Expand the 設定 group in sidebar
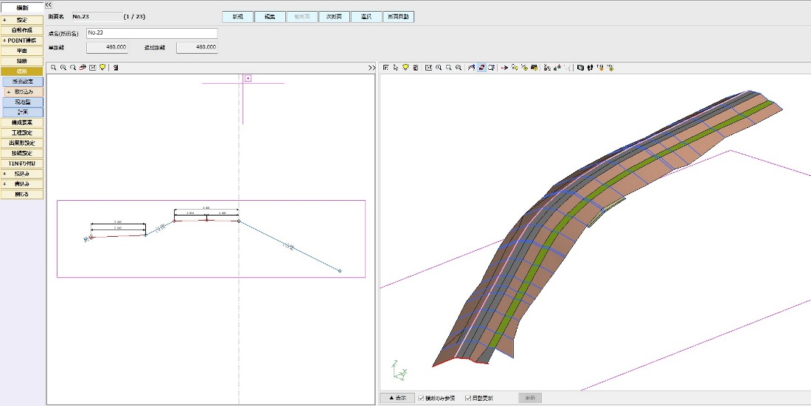The image size is (811, 406). tap(4, 20)
